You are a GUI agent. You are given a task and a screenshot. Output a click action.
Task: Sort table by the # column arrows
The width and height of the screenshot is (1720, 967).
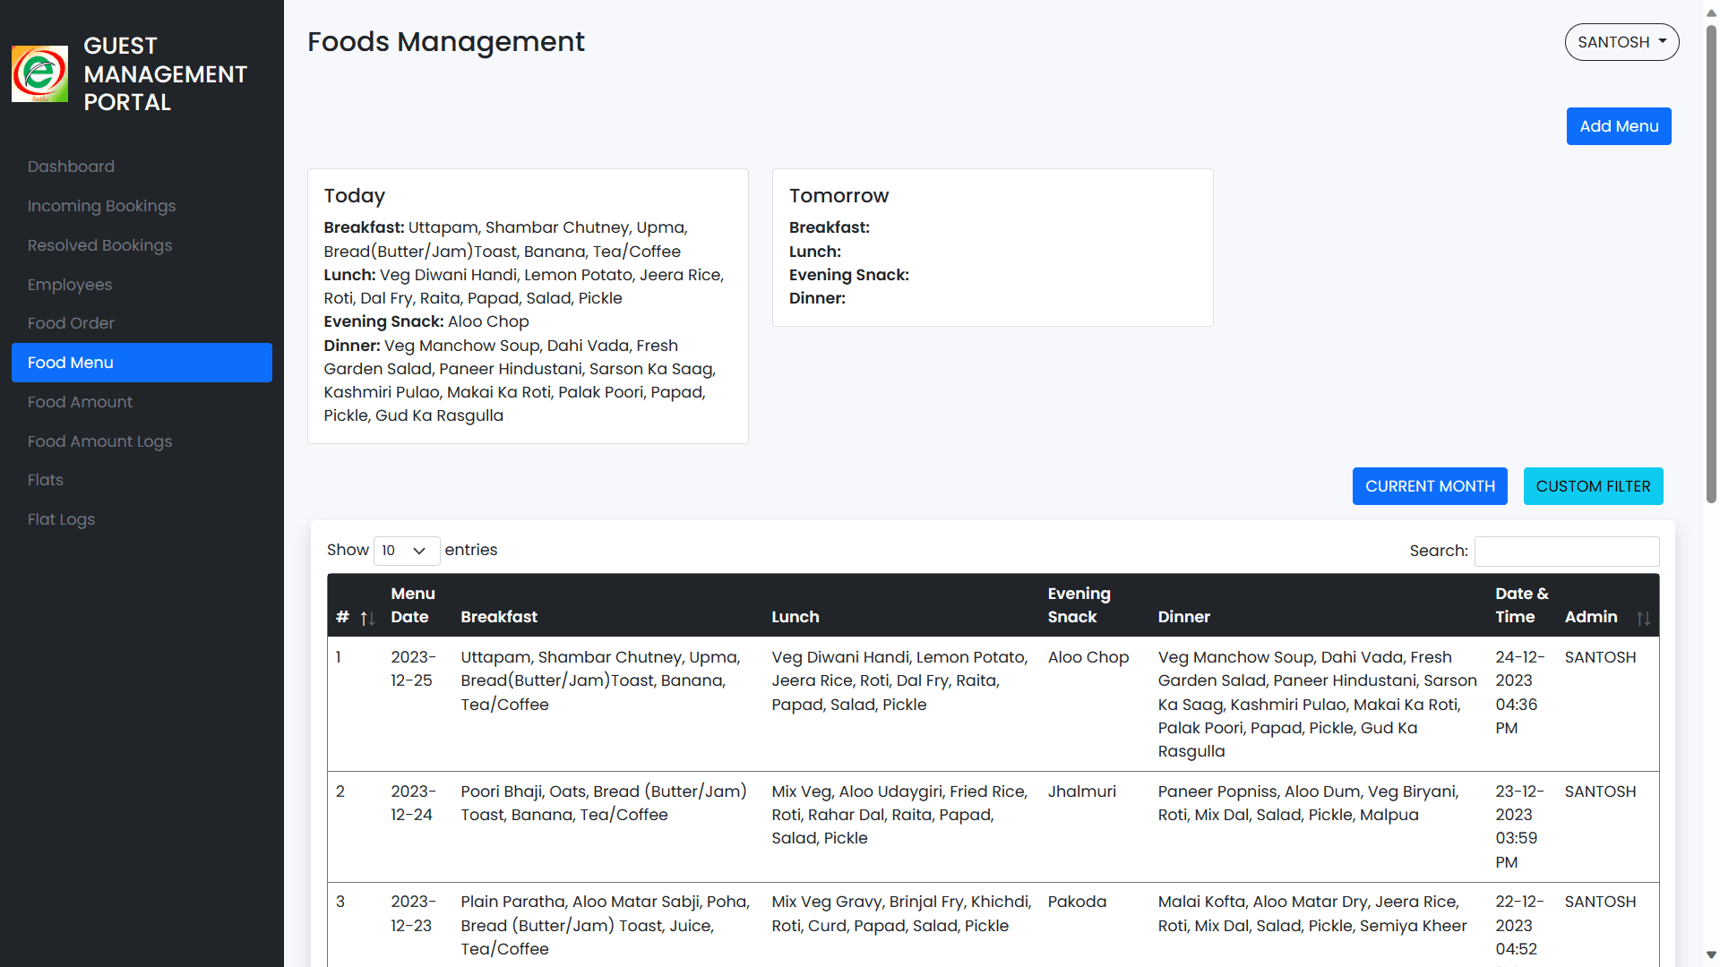[x=367, y=618]
